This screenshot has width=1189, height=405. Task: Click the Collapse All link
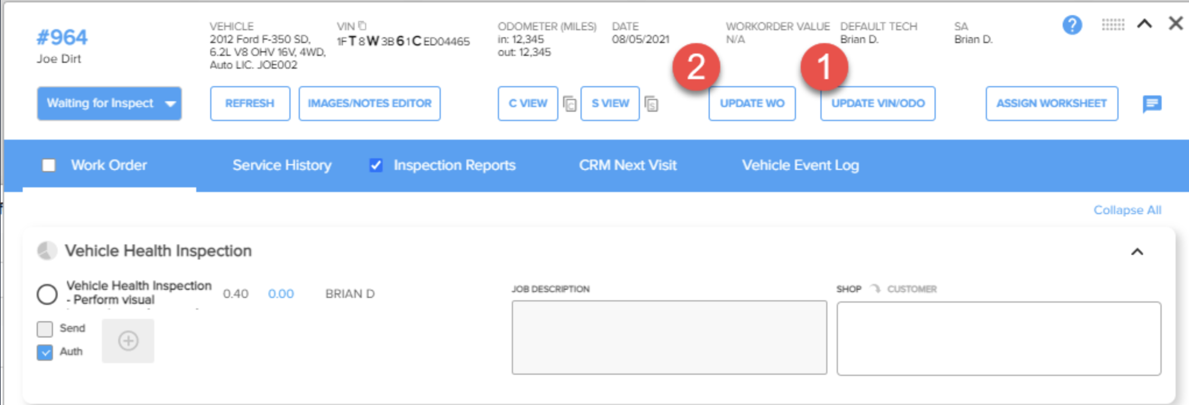coord(1127,210)
